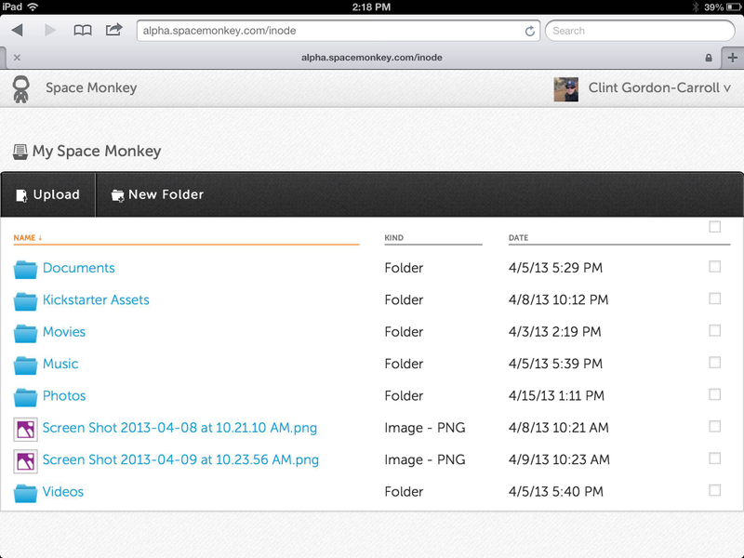The image size is (744, 558).
Task: Click the battery indicator icon
Action: pos(734,7)
